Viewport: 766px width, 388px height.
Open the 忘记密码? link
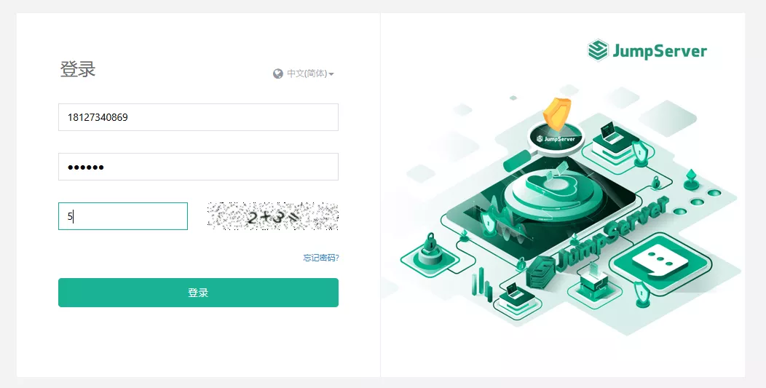(x=321, y=258)
